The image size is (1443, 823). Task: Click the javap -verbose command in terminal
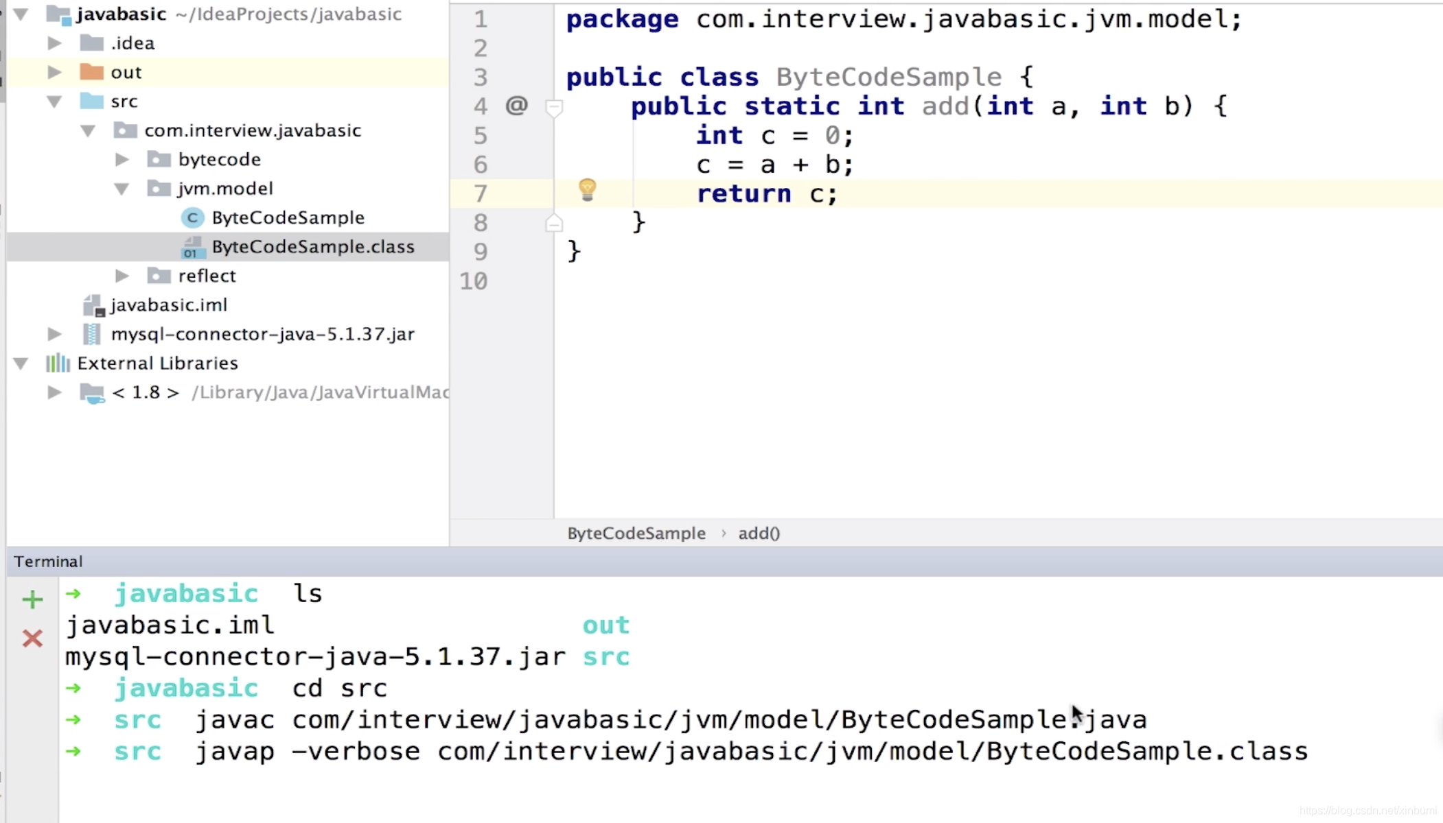pos(752,751)
